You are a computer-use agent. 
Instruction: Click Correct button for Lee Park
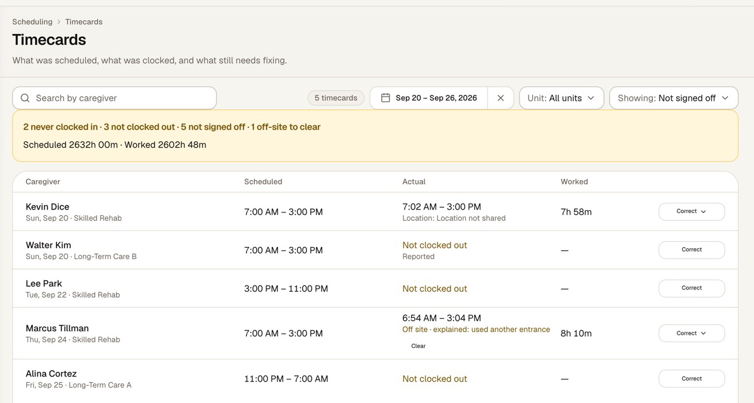pos(691,288)
